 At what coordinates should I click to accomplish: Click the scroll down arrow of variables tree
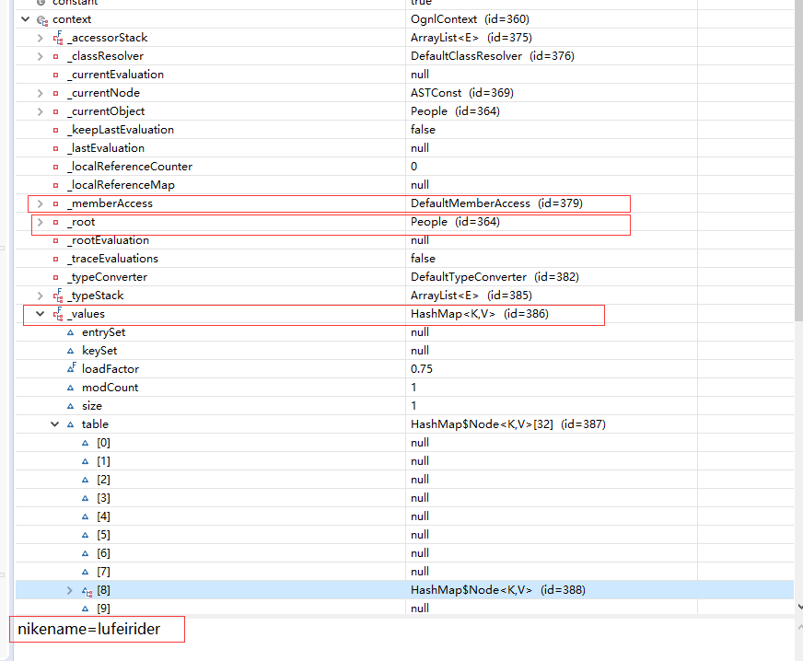[799, 607]
